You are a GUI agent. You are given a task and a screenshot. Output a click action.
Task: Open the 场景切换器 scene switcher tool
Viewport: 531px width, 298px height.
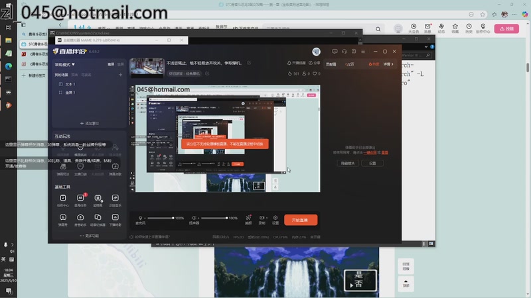(x=98, y=220)
